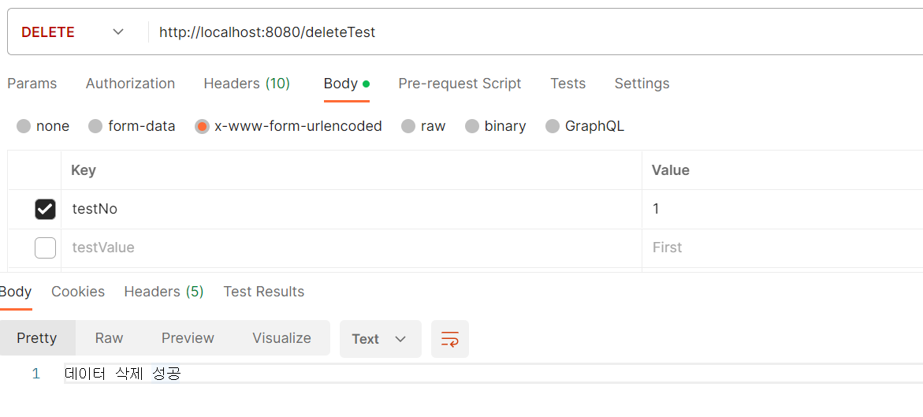The height and width of the screenshot is (417, 923).
Task: Open the Tests tab
Action: click(568, 84)
